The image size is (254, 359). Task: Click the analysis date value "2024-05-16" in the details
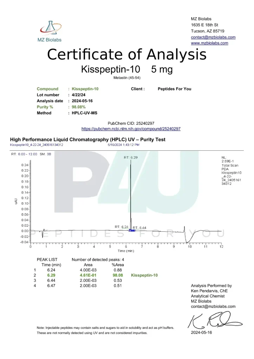(x=82, y=101)
